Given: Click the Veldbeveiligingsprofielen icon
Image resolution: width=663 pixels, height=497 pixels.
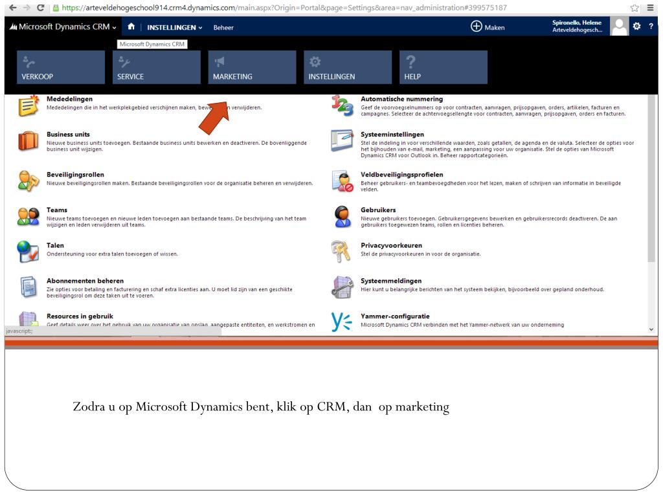Looking at the screenshot, I should pos(342,181).
